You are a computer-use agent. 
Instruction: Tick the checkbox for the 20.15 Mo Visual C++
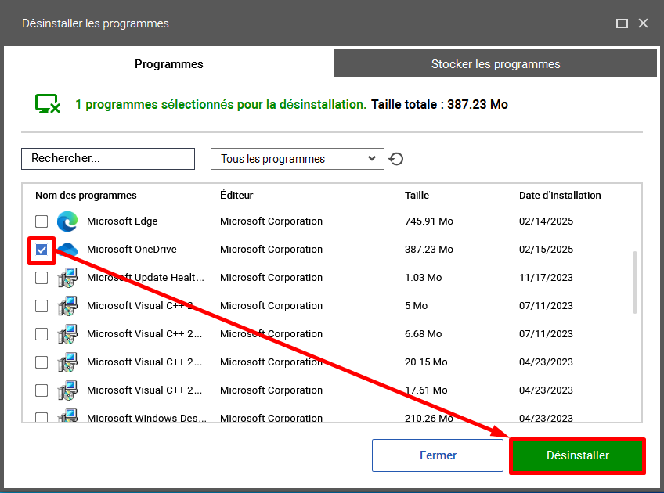[41, 362]
